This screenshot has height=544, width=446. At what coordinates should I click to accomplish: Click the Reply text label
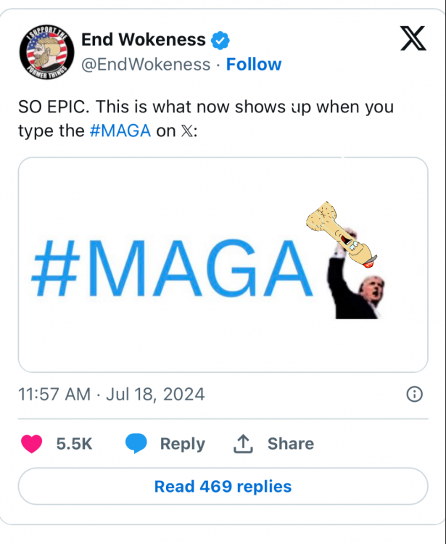(182, 444)
